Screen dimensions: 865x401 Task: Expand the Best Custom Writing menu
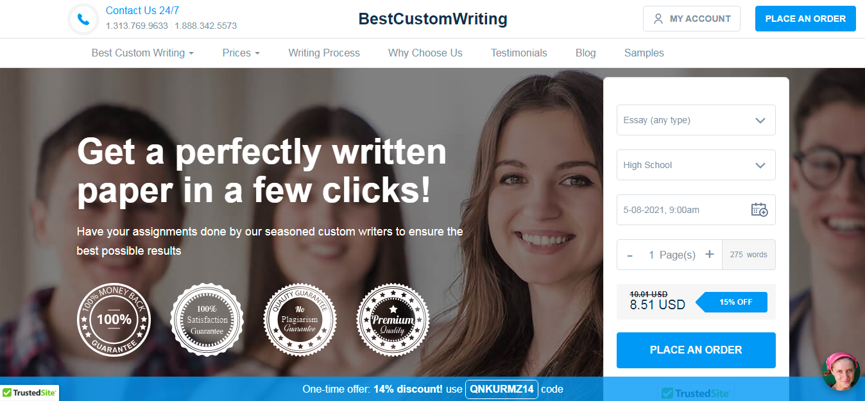142,53
